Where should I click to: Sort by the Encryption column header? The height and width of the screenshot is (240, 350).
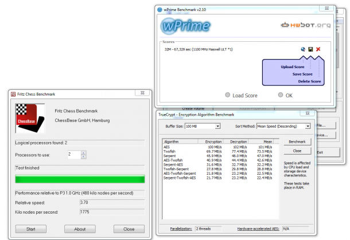[x=211, y=141]
